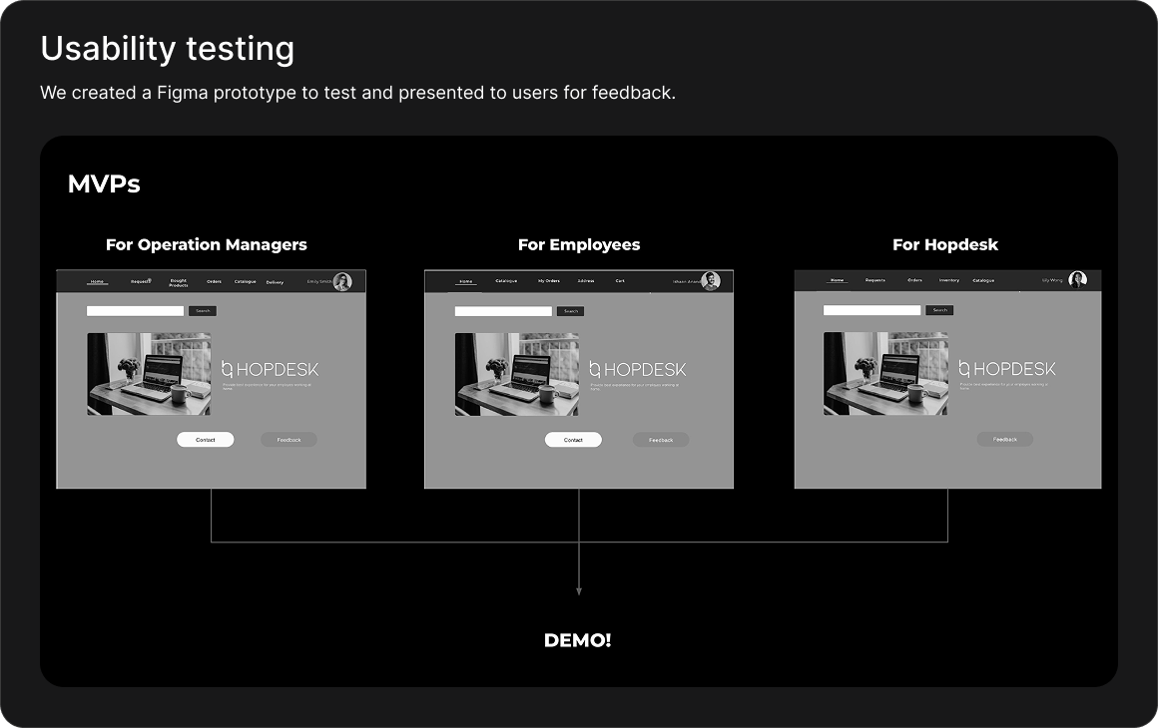
Task: Open Delivery tab in Operation Managers mockup
Action: click(x=275, y=282)
